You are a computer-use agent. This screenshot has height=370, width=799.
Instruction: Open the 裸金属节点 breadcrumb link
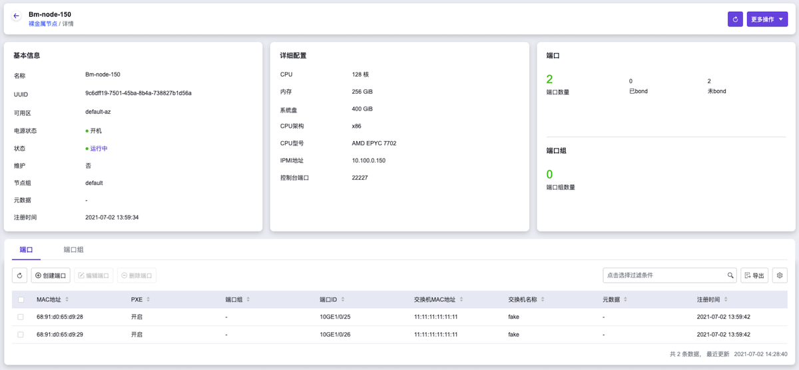pos(43,23)
